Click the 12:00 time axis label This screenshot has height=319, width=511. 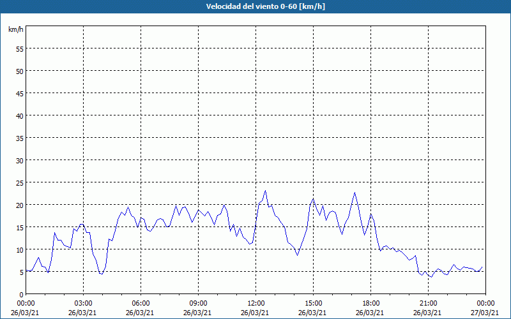pos(256,304)
